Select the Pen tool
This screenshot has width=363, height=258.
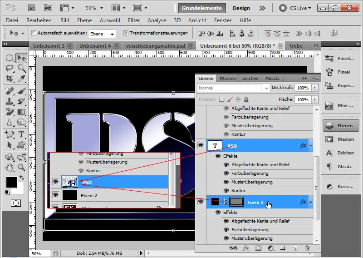[10, 134]
